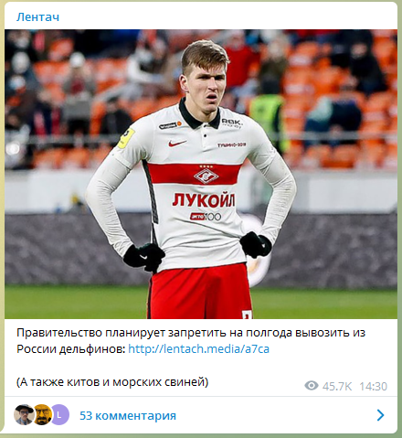Open 53 комментария discussion

point(128,416)
